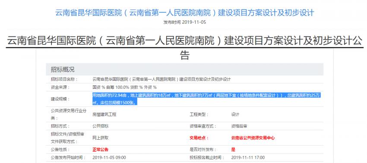Screen dimensions: 367x163
Task: Click the red 是 value
Action: [x=233, y=150]
